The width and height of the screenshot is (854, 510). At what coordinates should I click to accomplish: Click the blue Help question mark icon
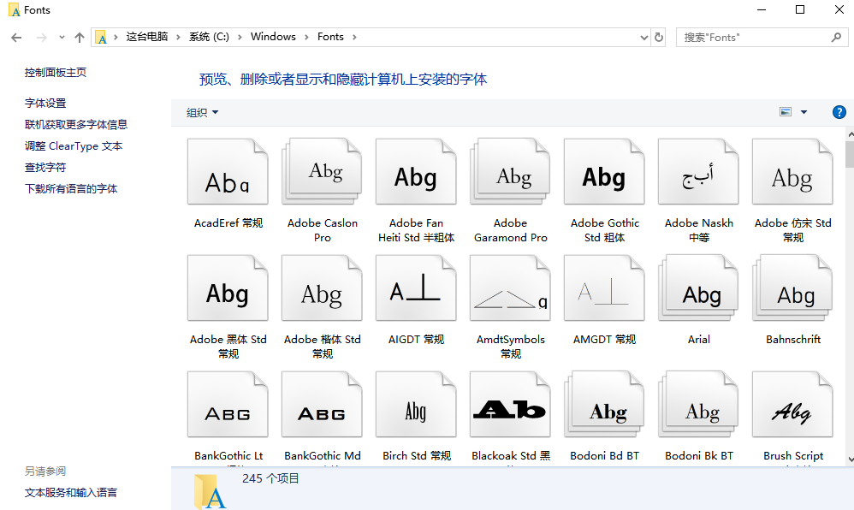tap(839, 111)
